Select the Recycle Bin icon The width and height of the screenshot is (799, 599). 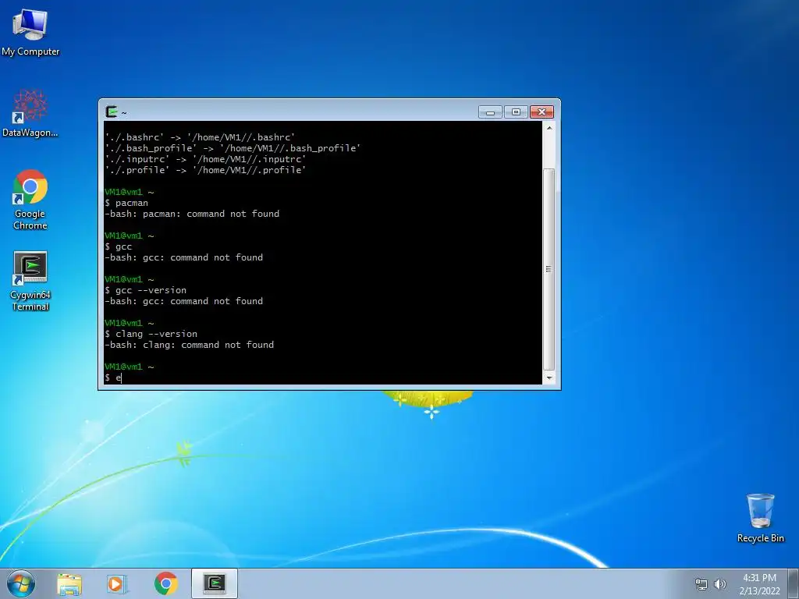coord(760,518)
